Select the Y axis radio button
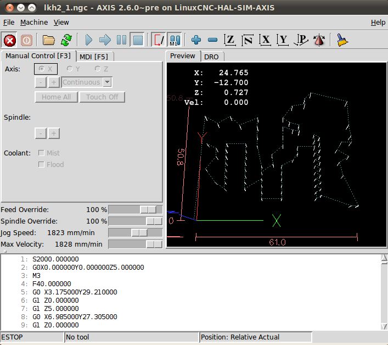This screenshot has height=345, width=388. click(70, 69)
